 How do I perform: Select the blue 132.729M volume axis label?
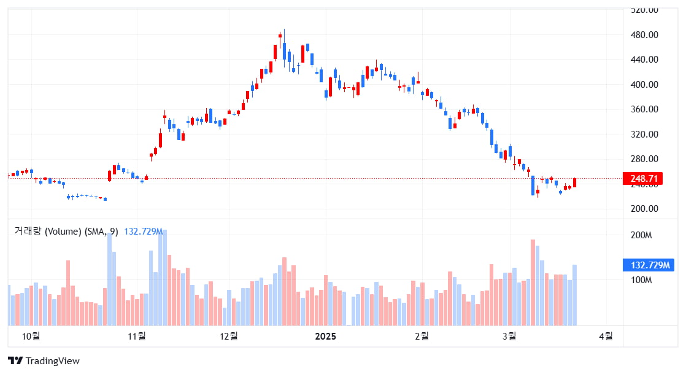coord(649,265)
